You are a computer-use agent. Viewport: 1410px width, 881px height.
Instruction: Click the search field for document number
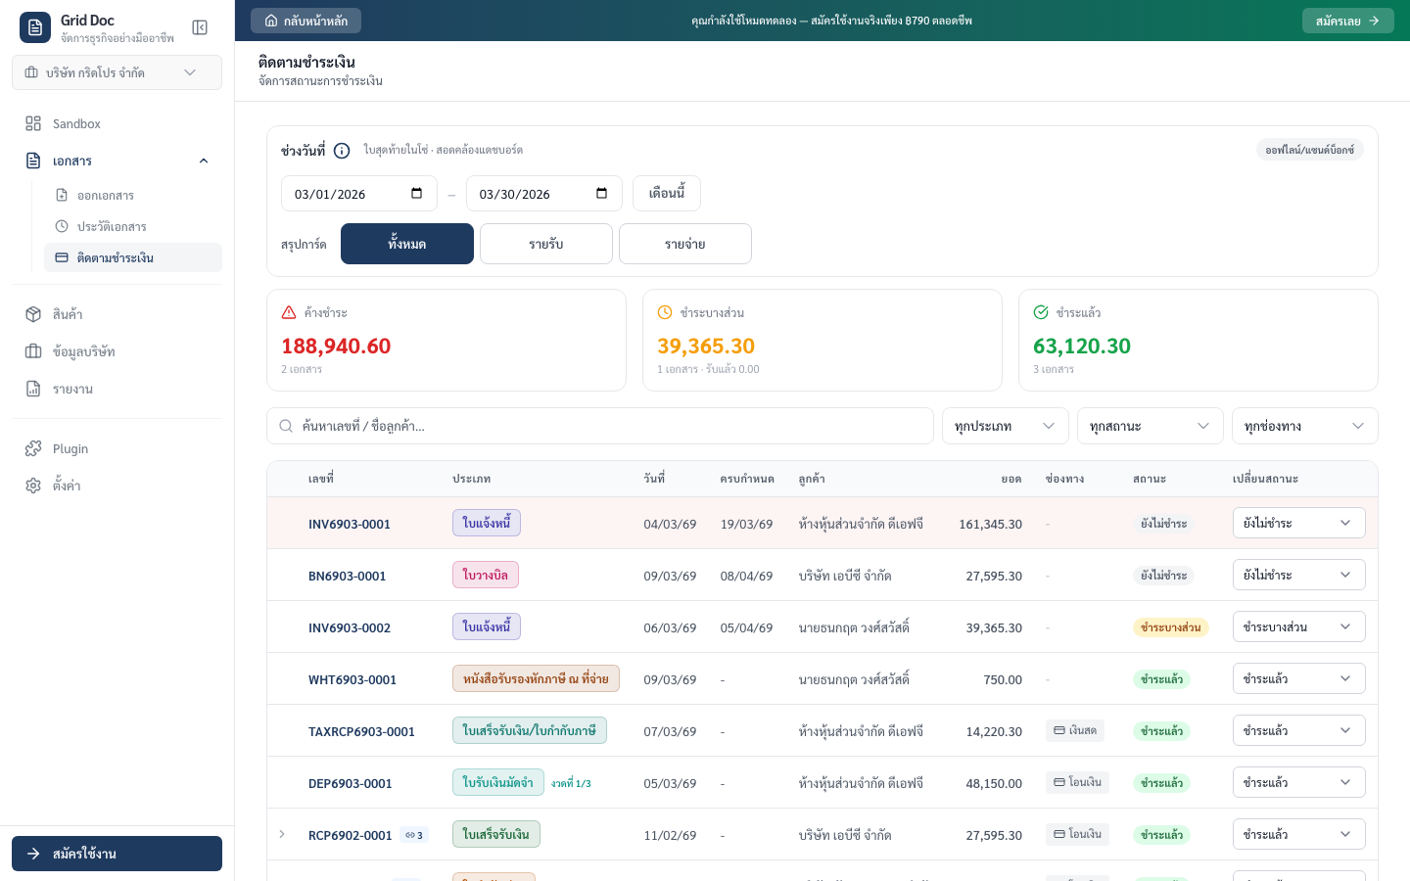coord(607,426)
